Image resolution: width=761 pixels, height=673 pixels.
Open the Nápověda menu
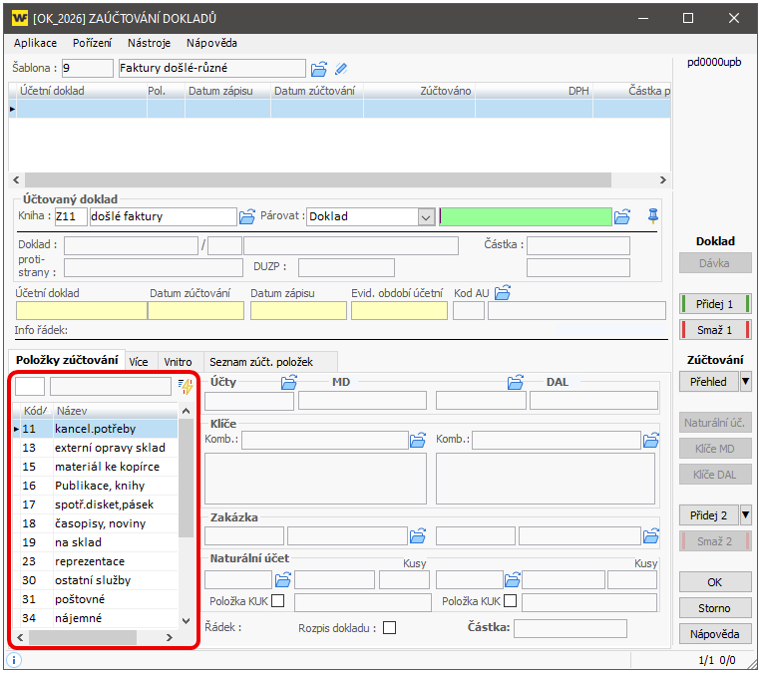211,43
